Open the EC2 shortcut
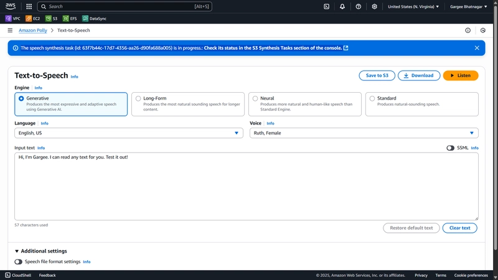Viewport: 498px width, 280px height. click(x=33, y=19)
